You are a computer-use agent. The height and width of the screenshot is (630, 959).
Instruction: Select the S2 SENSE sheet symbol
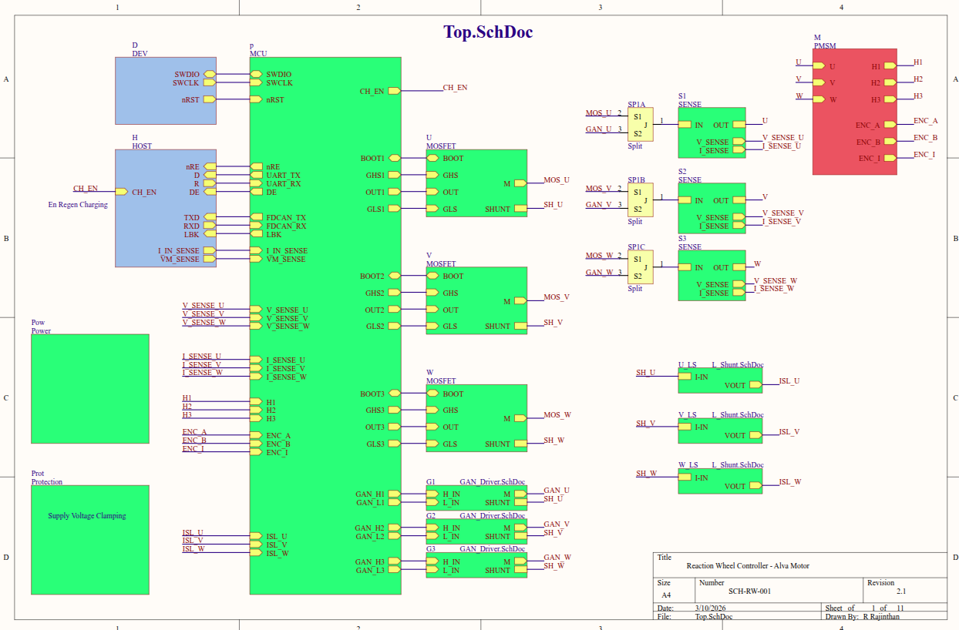click(x=712, y=208)
